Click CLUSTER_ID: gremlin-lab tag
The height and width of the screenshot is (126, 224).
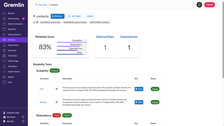[50, 22]
